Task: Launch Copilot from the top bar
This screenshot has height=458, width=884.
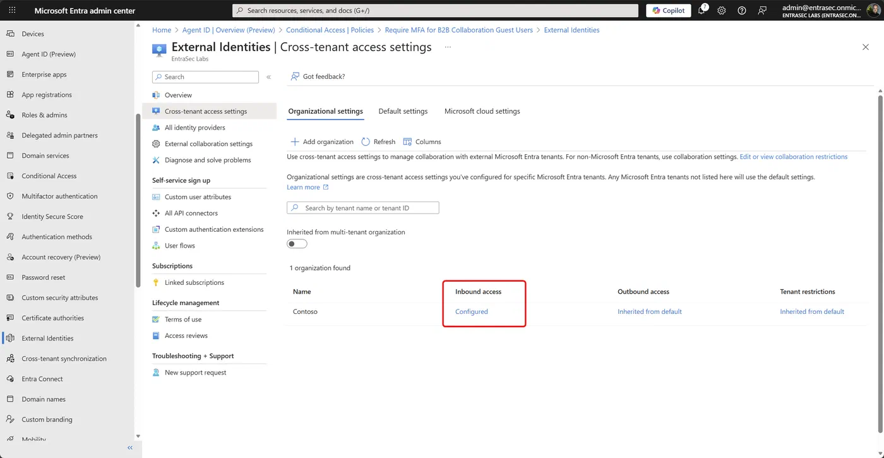Action: pos(668,11)
